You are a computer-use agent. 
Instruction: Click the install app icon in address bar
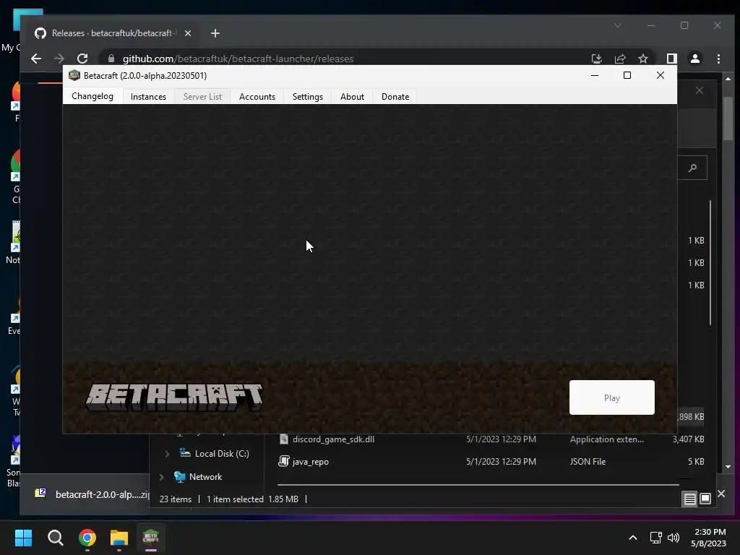point(596,59)
